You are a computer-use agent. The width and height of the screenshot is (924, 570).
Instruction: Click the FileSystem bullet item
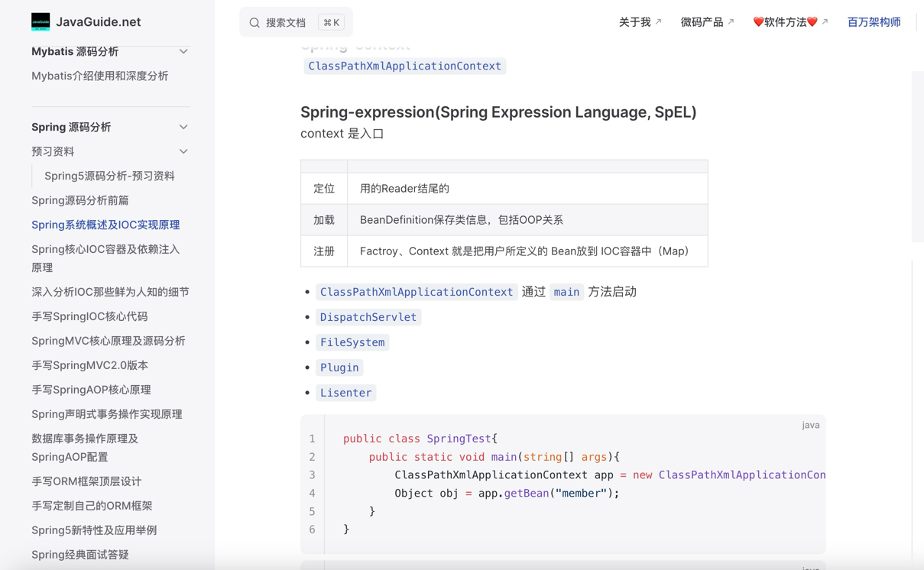352,342
